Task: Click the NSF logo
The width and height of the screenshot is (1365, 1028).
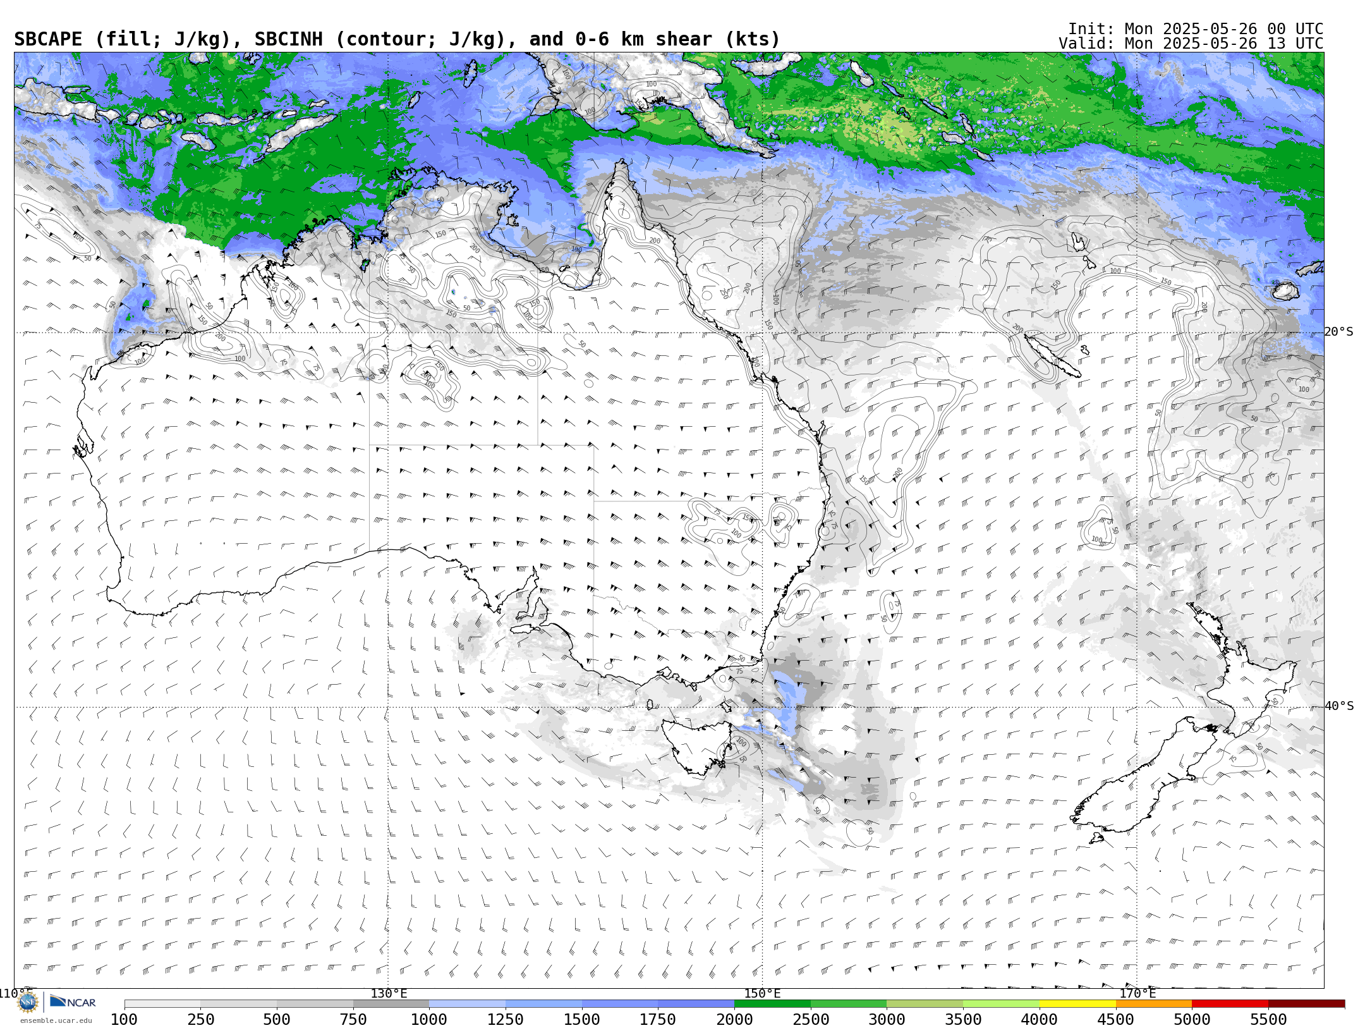Action: [28, 1002]
